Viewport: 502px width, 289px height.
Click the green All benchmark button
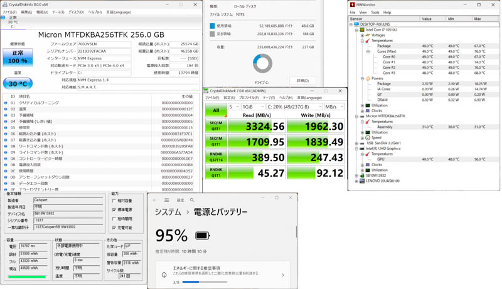215,110
